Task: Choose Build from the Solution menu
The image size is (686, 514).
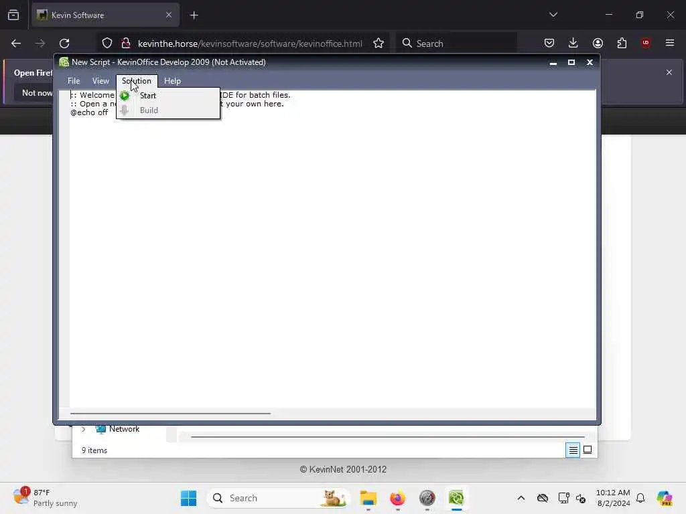Action: [x=168, y=110]
